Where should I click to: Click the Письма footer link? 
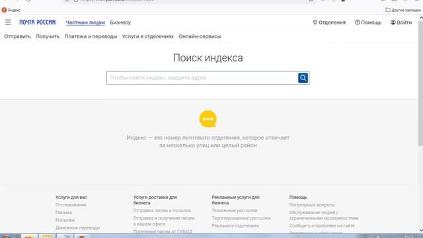coord(63,212)
